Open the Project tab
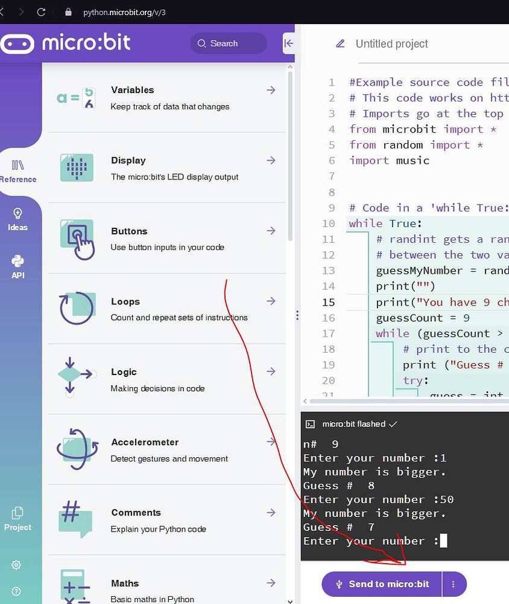Viewport: 509px width, 604px height. (x=17, y=518)
